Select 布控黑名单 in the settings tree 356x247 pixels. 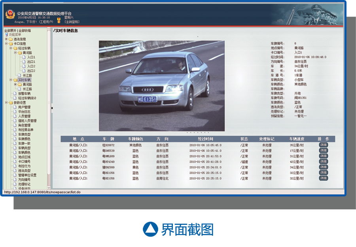pyautogui.click(x=26, y=130)
